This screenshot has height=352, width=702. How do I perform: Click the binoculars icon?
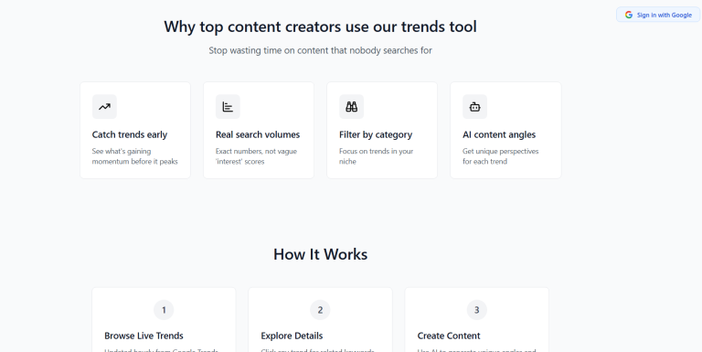point(351,107)
